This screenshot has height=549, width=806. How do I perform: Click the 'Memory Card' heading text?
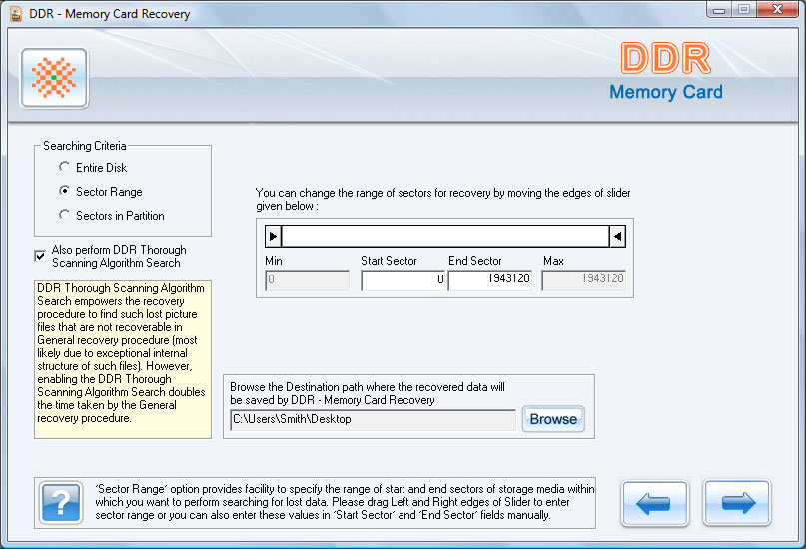click(666, 92)
